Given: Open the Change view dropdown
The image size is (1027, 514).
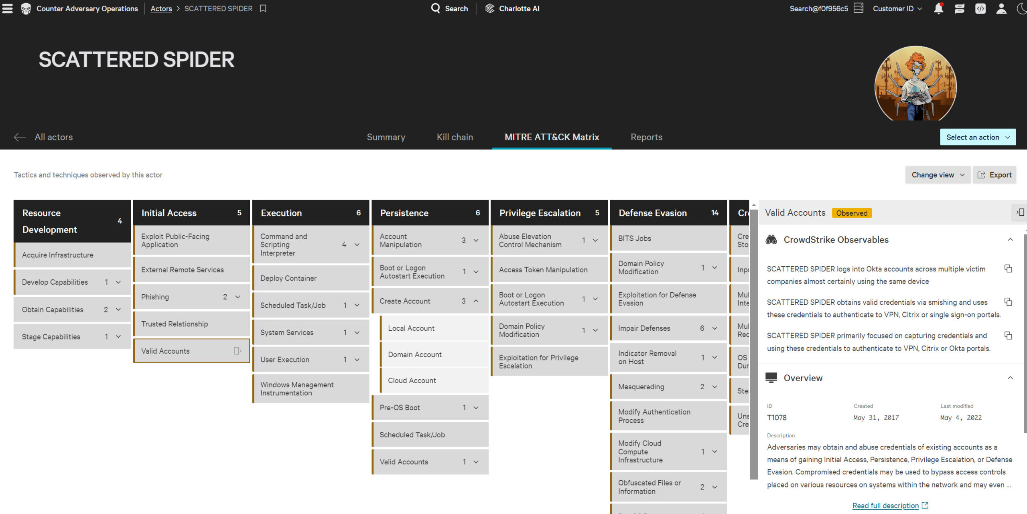Looking at the screenshot, I should pos(938,175).
